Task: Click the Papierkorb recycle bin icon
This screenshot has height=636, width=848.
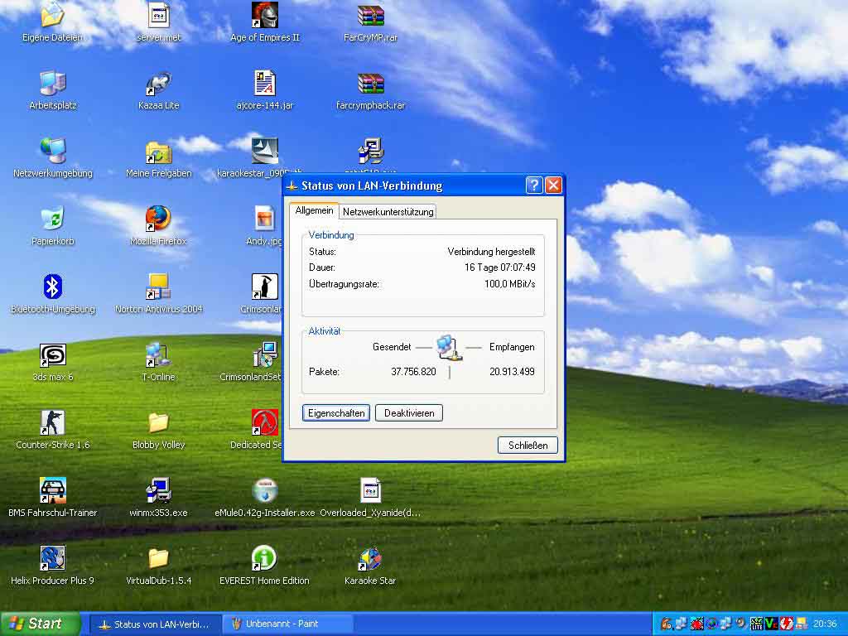Action: point(52,226)
